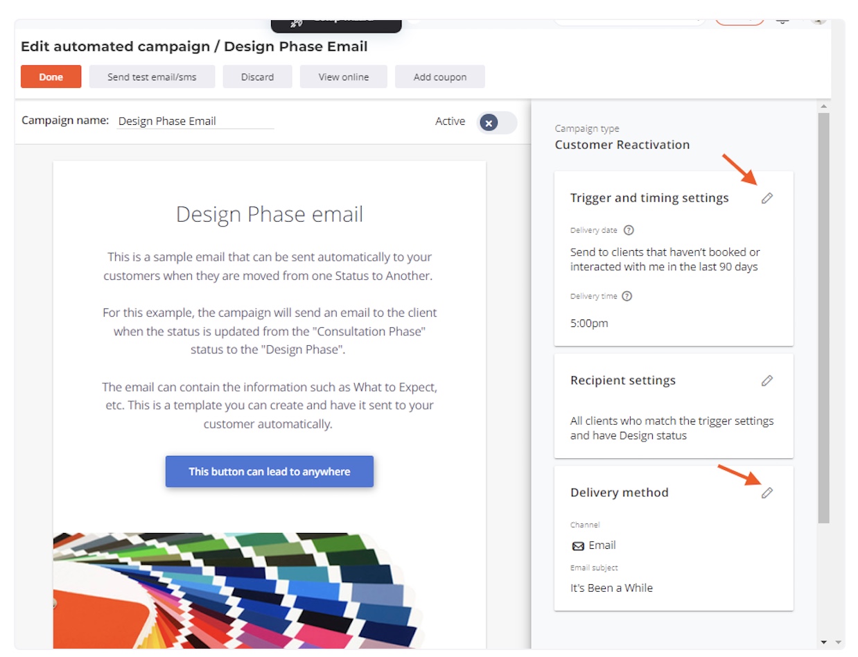Image resolution: width=858 pixels, height=657 pixels.
Task: Click the orange Done button
Action: pos(51,77)
